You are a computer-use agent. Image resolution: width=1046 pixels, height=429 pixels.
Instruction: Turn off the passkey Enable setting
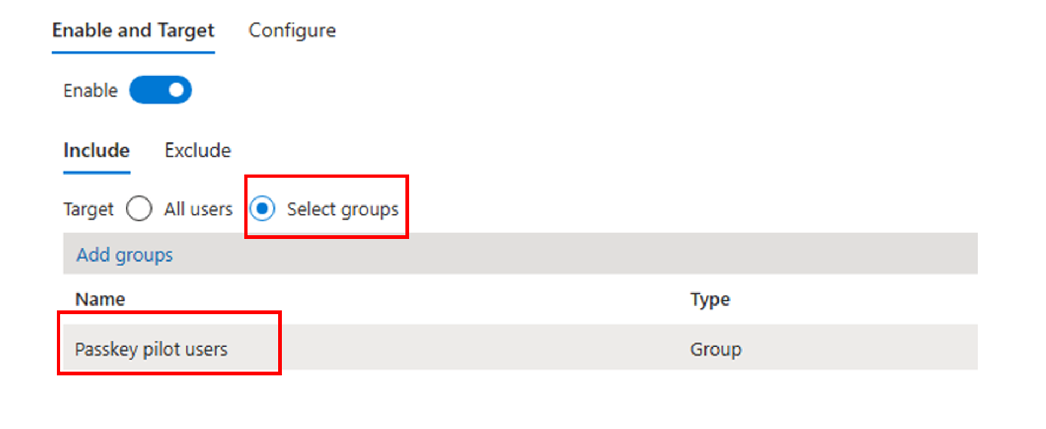tap(161, 90)
